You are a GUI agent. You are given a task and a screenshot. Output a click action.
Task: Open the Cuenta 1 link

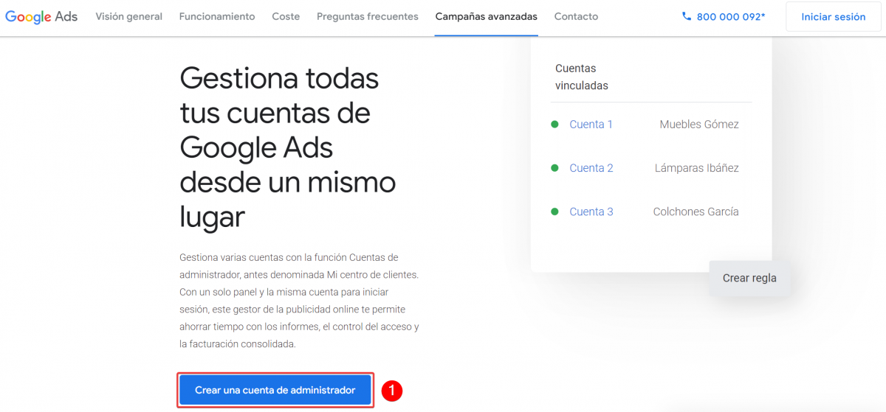point(591,125)
